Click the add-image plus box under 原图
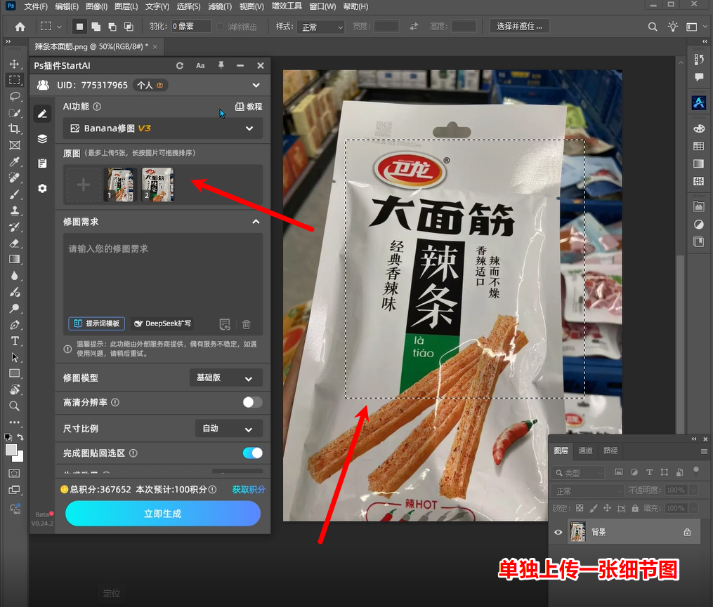This screenshot has width=713, height=607. pos(83,185)
